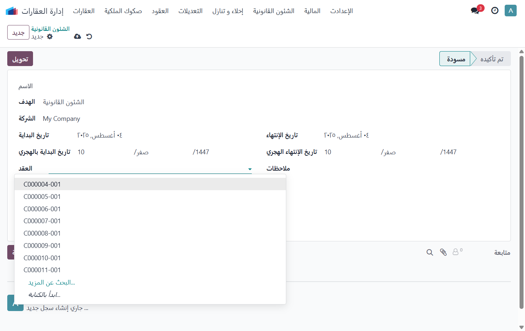525x331 pixels.
Task: Toggle the العقد dropdown arrow
Action: 250,169
